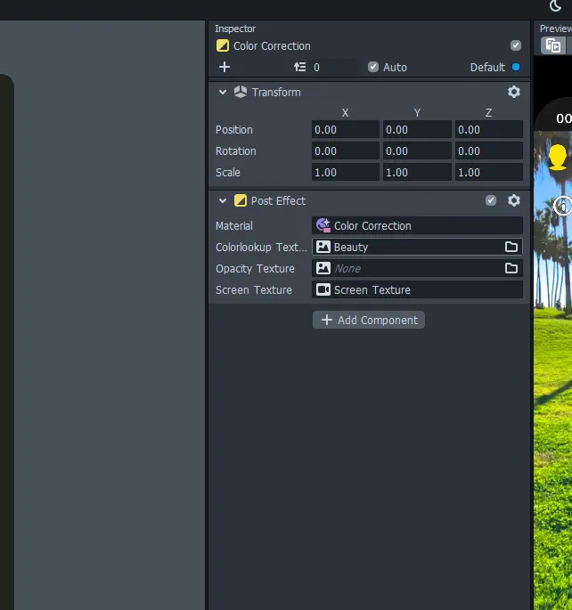
Task: Click the info circle icon in Preview
Action: point(563,206)
